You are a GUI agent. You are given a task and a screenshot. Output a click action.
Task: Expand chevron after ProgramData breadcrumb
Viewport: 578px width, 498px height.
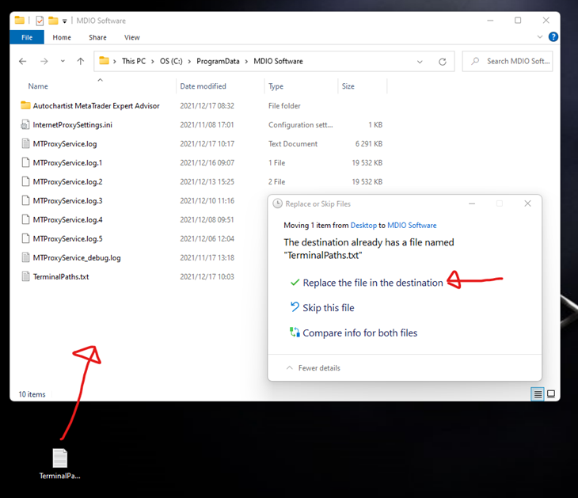pos(246,62)
